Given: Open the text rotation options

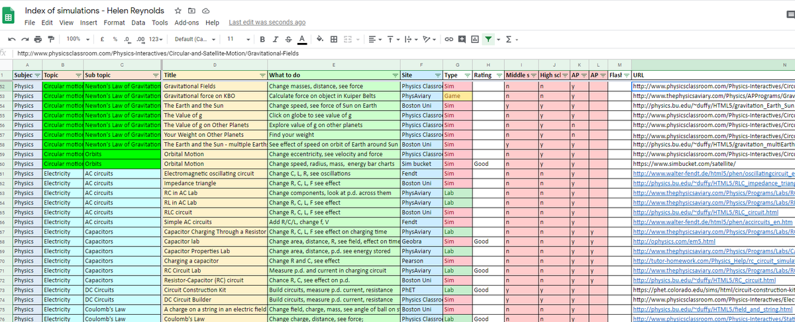Looking at the screenshot, I should (x=429, y=39).
